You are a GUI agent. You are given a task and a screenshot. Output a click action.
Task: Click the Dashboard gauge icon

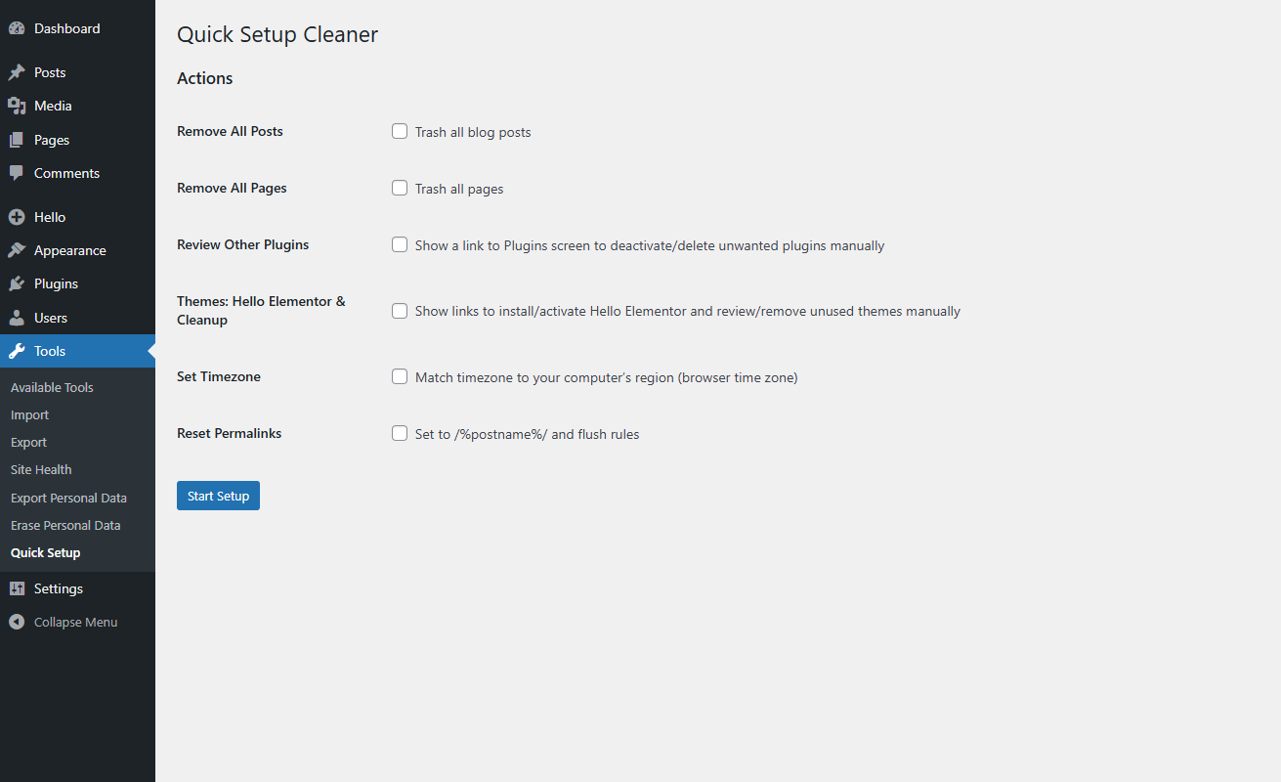coord(17,28)
